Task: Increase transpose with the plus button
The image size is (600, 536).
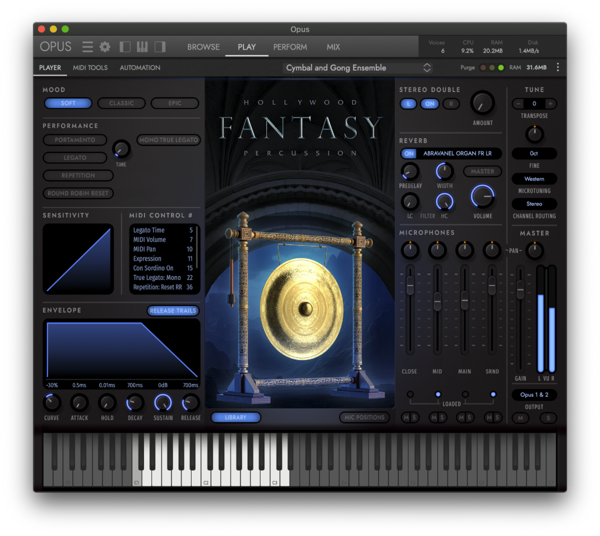Action: click(550, 103)
